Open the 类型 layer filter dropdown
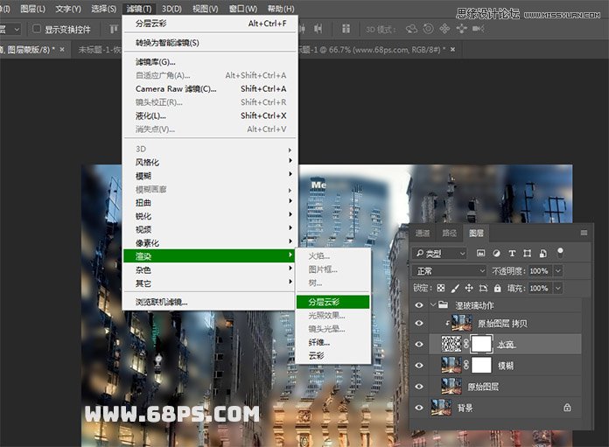Screen dimensions: 609x447 (439, 253)
